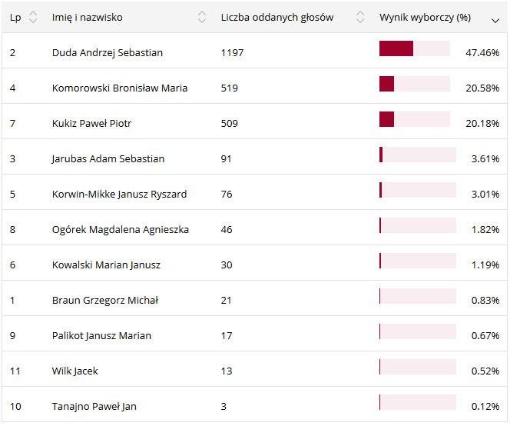Click the Korwin-Mikke Janusz Ryszard name
Image resolution: width=510 pixels, height=426 pixels.
[x=119, y=195]
